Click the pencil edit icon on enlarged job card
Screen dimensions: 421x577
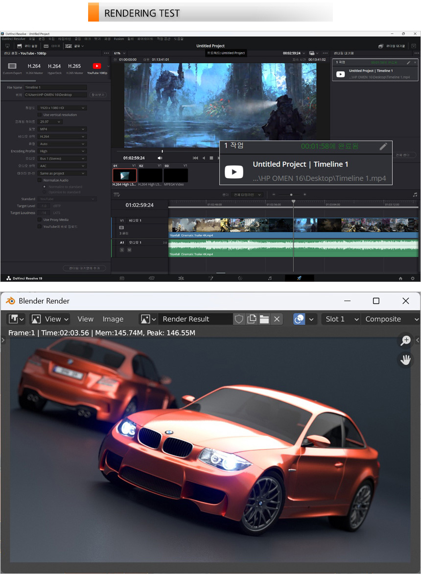coord(383,146)
